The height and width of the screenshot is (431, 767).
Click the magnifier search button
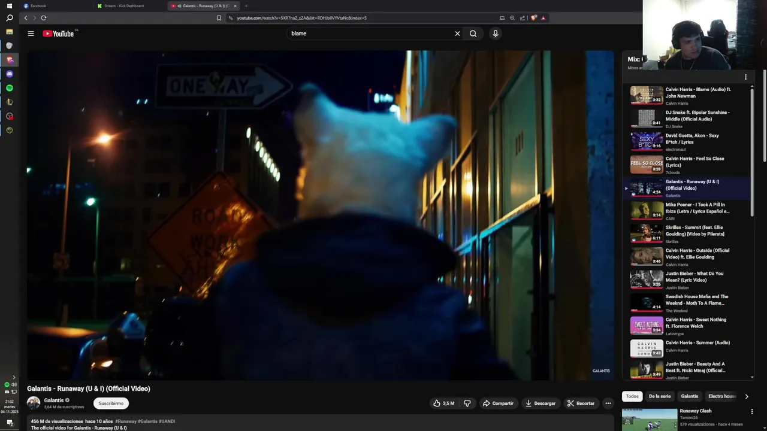(473, 34)
